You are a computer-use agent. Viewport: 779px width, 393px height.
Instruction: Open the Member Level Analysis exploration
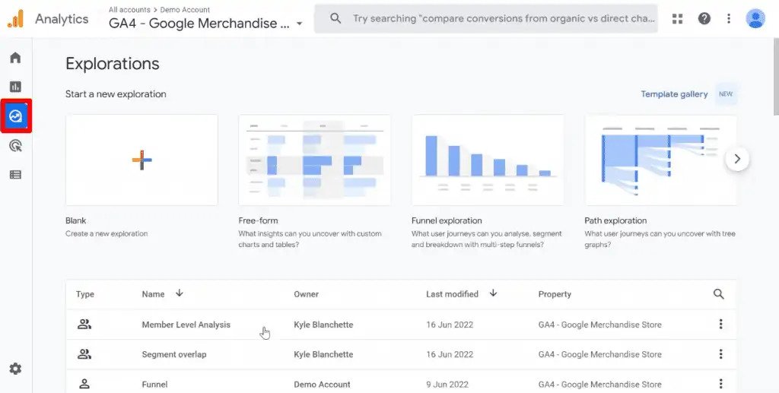tap(186, 325)
